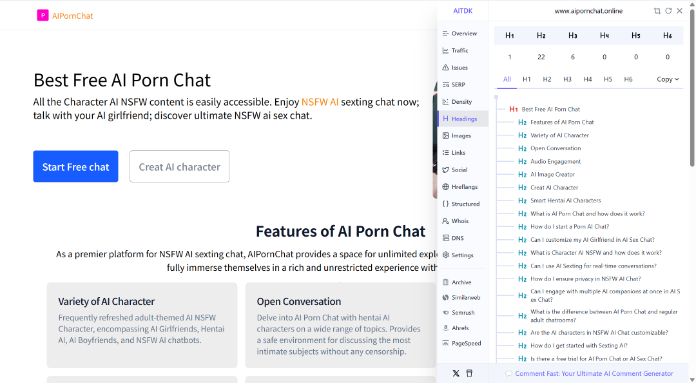
Task: Open the Copy dropdown
Action: pyautogui.click(x=668, y=79)
